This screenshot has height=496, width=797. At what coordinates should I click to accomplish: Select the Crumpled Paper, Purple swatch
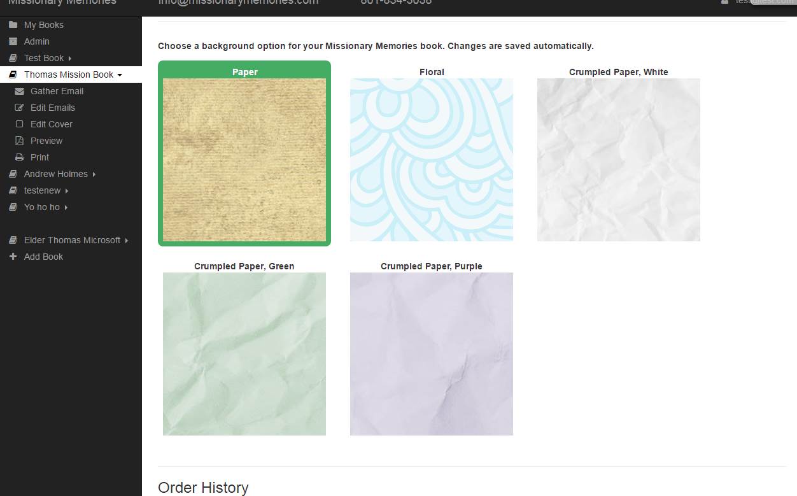coord(432,354)
